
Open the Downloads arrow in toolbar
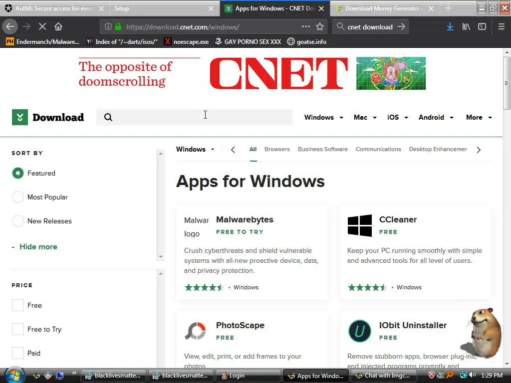pos(450,27)
